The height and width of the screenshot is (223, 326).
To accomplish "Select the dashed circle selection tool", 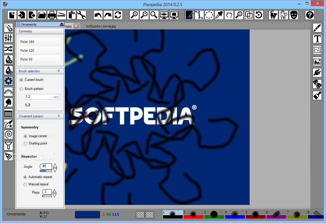I will coord(209,15).
